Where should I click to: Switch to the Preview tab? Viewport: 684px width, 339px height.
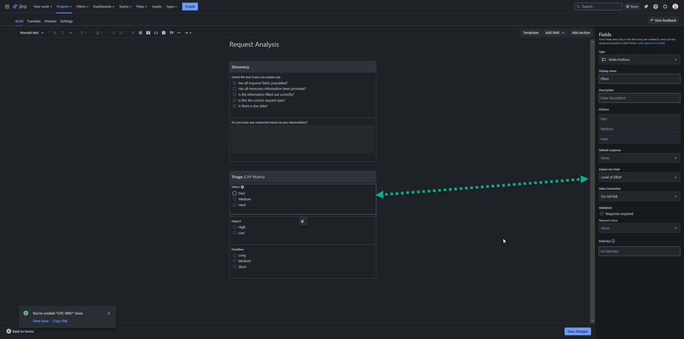click(x=50, y=21)
